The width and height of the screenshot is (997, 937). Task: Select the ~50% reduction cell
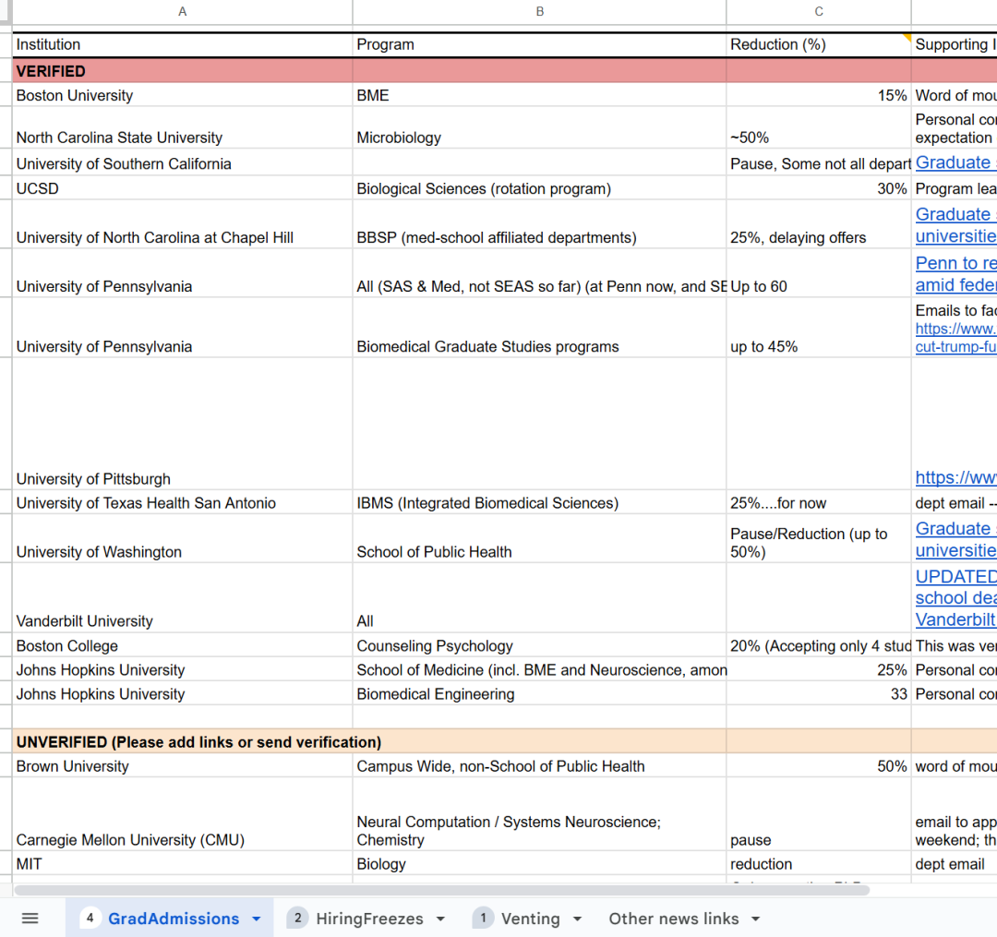(818, 127)
